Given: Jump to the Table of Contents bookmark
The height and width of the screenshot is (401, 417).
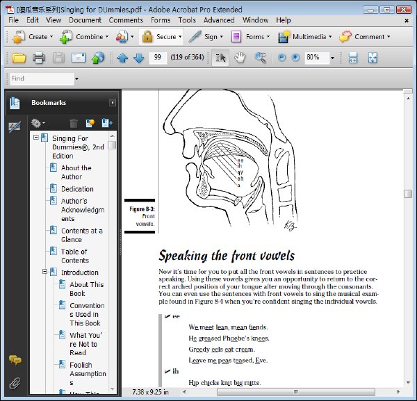Looking at the screenshot, I should 75,256.
